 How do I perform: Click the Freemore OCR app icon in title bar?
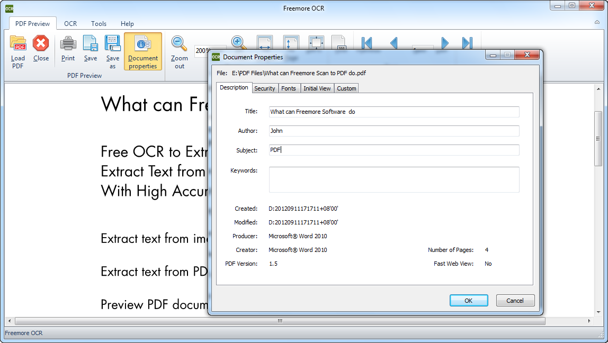point(10,8)
